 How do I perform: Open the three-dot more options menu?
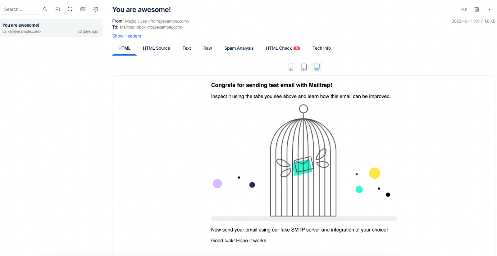(489, 10)
